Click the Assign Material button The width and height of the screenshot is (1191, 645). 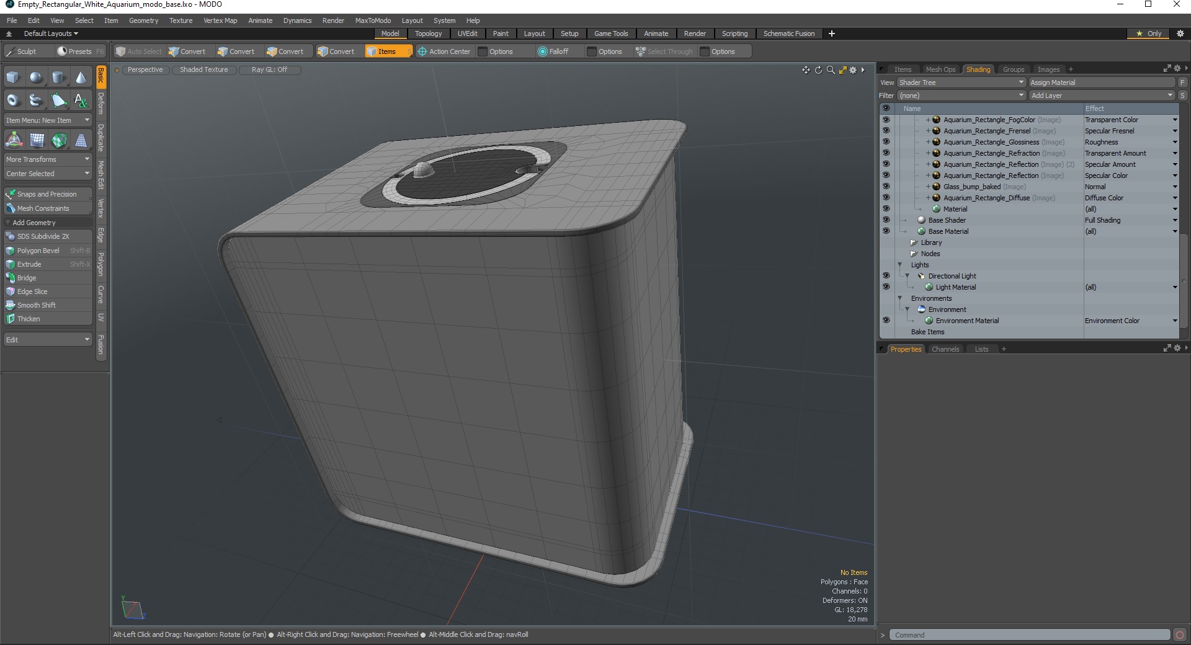click(1102, 82)
